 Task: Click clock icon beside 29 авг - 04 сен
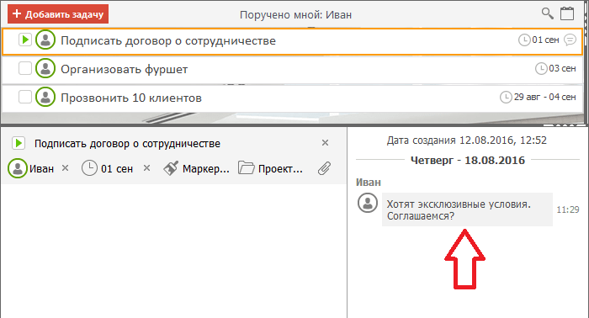click(x=506, y=97)
